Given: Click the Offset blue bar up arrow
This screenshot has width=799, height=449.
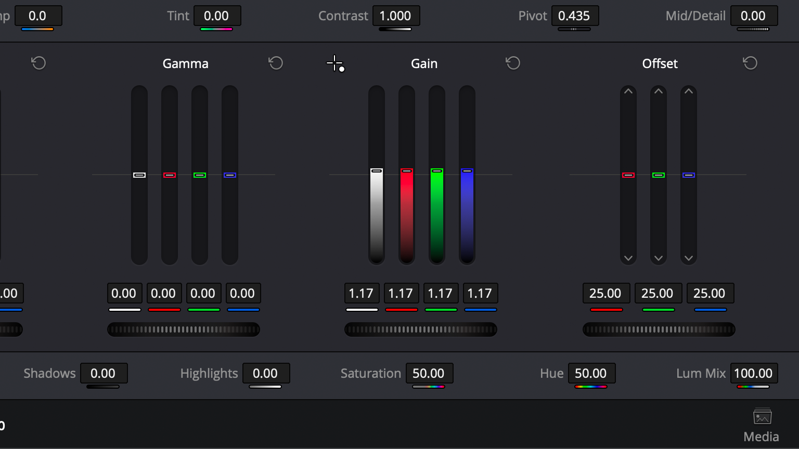Looking at the screenshot, I should [689, 91].
